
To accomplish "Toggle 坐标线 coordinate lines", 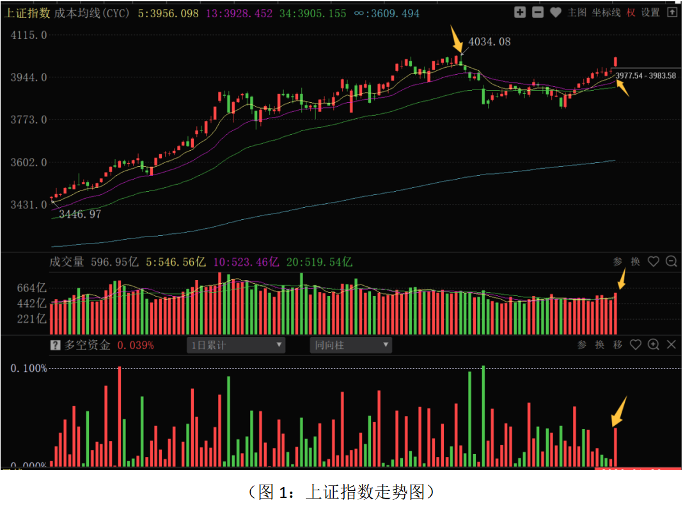I will tap(606, 12).
